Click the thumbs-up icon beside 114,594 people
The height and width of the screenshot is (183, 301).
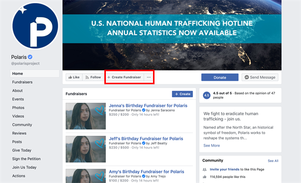tap(205, 176)
